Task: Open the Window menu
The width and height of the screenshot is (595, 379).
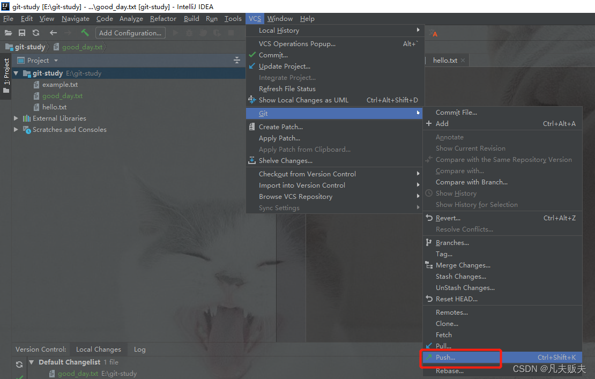Action: (280, 19)
